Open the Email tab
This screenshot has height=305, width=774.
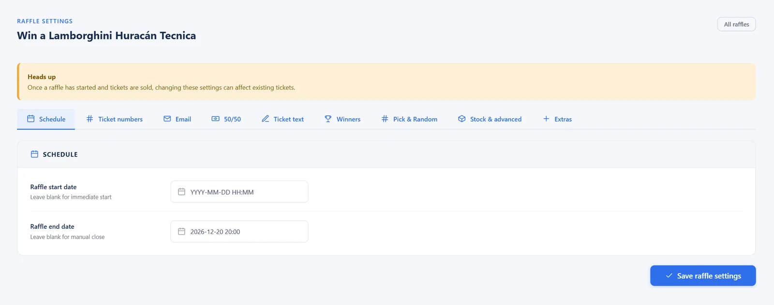177,119
